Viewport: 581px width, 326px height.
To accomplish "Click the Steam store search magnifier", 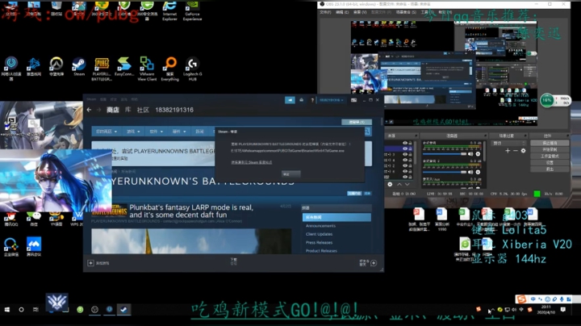I will [x=367, y=132].
